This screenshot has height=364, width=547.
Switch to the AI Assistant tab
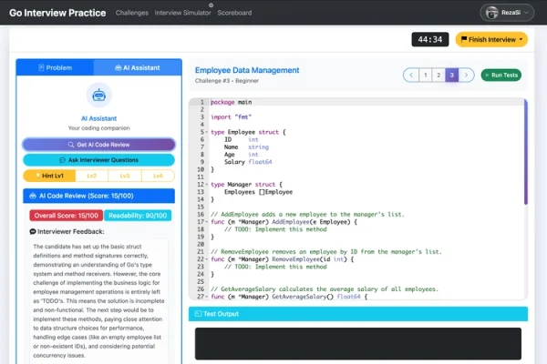[138, 67]
